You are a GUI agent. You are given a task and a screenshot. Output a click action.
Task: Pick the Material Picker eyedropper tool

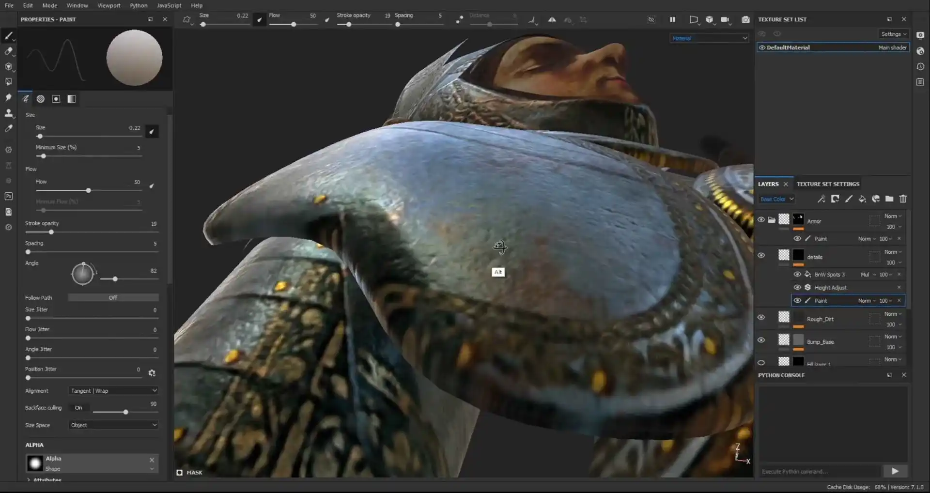click(8, 128)
